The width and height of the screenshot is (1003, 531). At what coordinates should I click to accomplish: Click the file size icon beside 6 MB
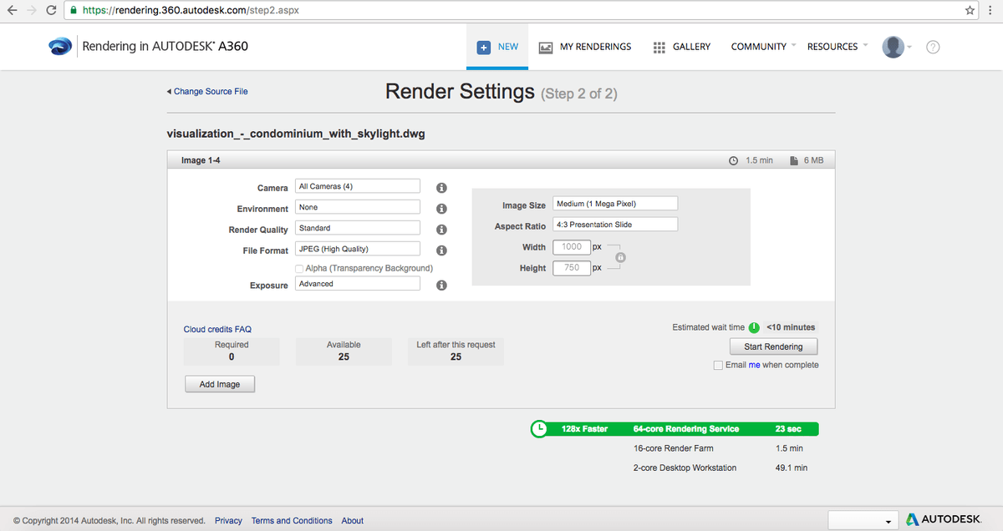pyautogui.click(x=794, y=160)
